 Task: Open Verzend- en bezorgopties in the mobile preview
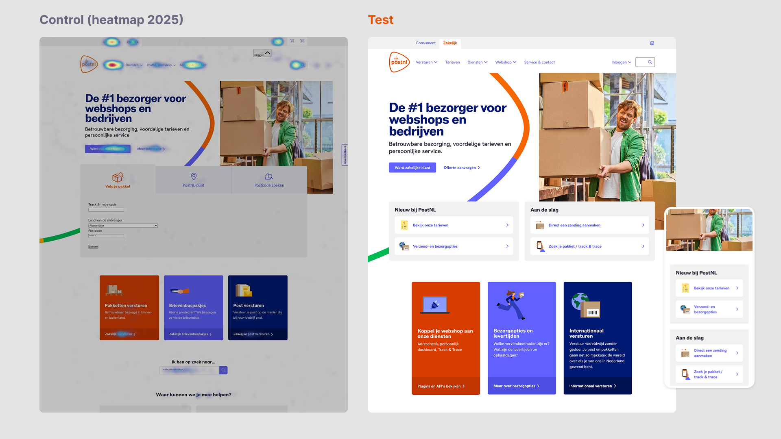tap(709, 309)
